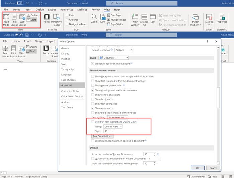
Task: Choose Multiple Pages zoom option
Action: point(116,20)
